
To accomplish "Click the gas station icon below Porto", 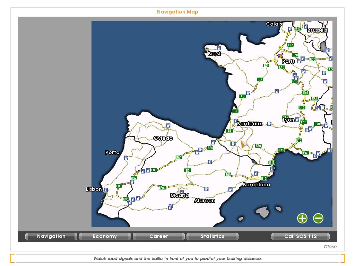I will tap(126, 158).
